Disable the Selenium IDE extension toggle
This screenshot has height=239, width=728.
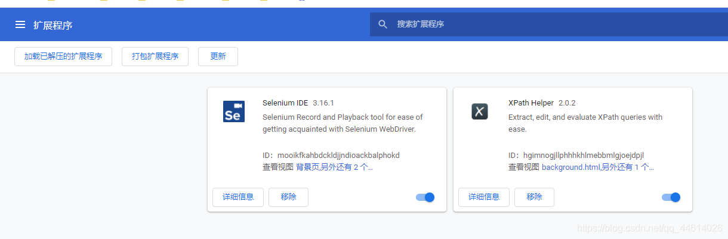425,197
